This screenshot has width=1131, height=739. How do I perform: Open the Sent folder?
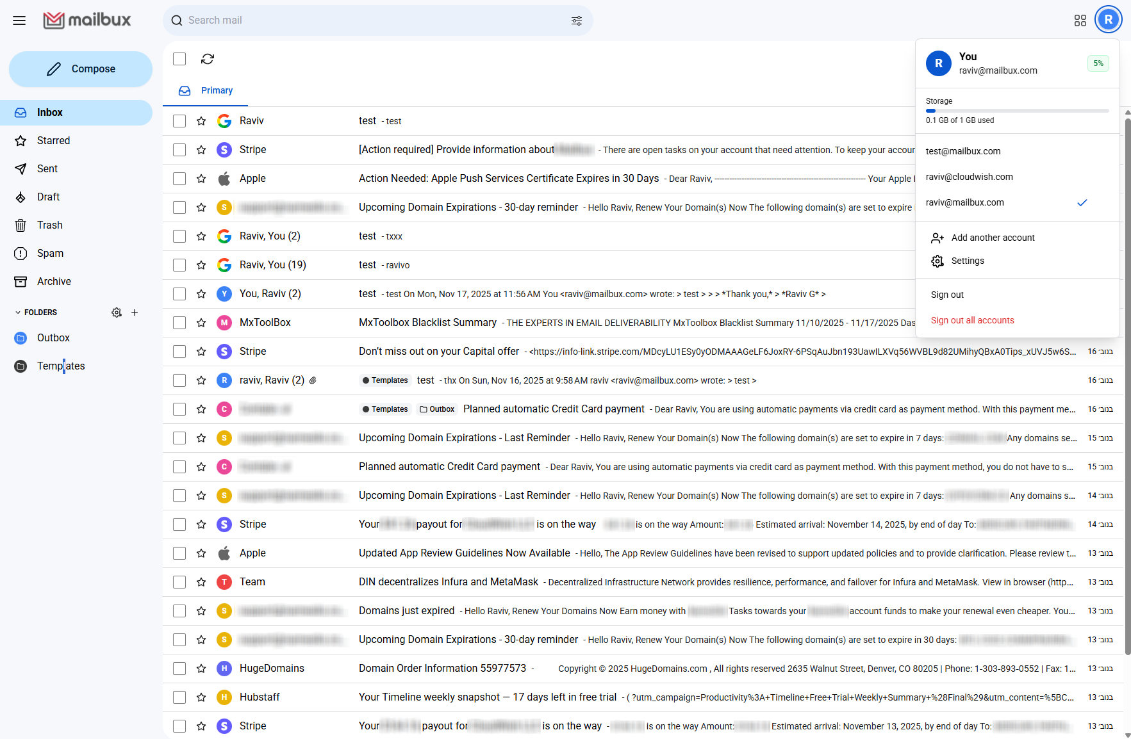point(47,168)
